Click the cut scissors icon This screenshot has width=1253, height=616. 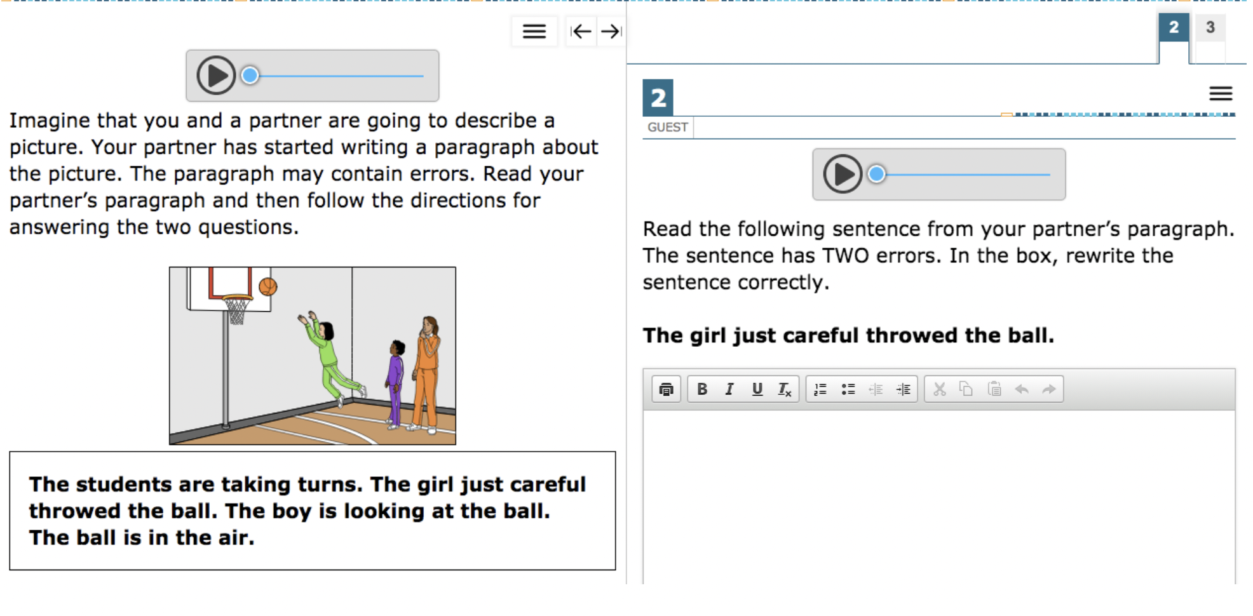[x=939, y=389]
